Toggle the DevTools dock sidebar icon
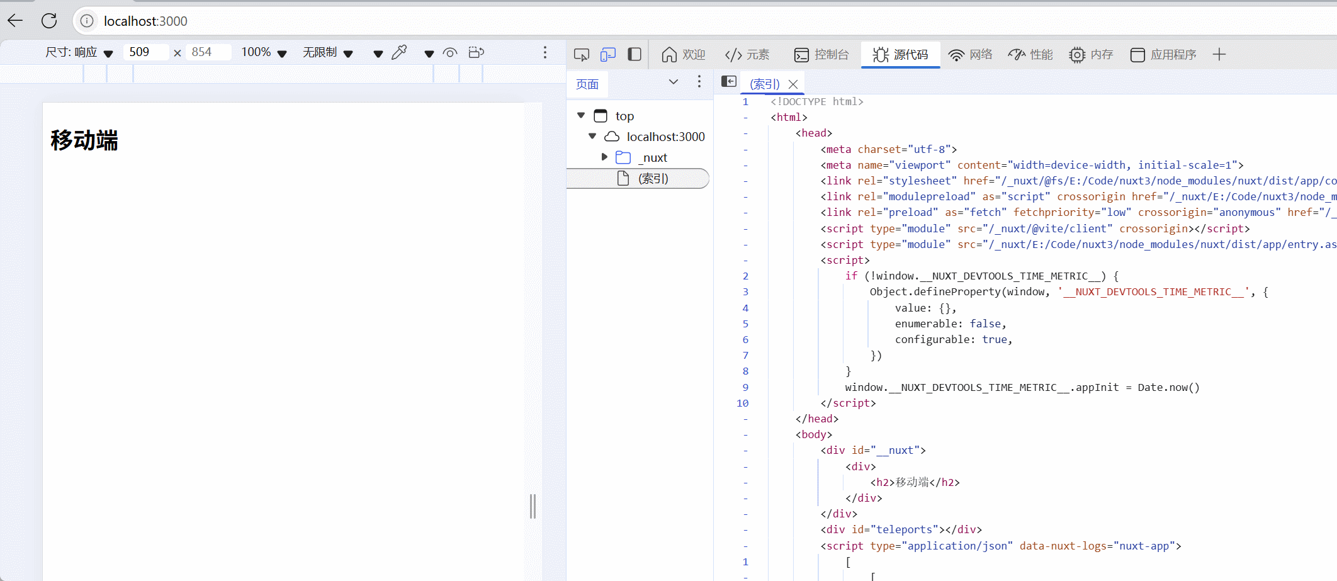1337x581 pixels. pos(635,55)
